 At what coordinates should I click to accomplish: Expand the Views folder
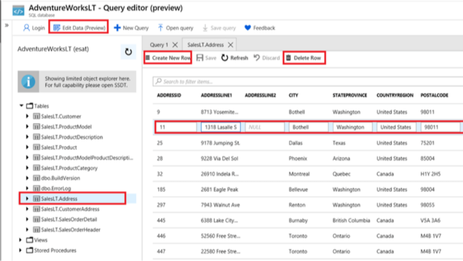(x=21, y=240)
